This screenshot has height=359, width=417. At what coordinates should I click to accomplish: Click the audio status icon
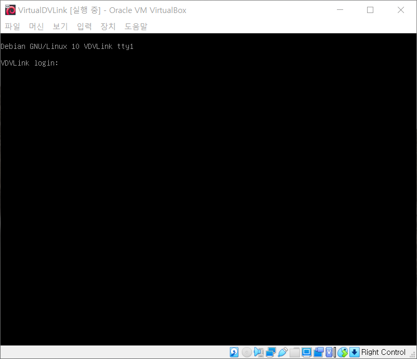tap(259, 352)
